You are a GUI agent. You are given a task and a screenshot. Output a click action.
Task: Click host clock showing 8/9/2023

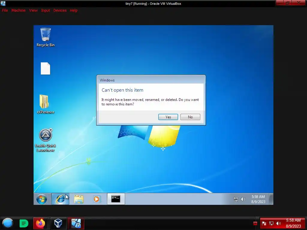click(293, 223)
